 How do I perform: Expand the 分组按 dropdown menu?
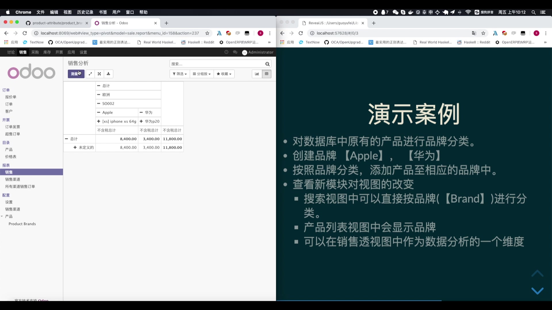202,74
